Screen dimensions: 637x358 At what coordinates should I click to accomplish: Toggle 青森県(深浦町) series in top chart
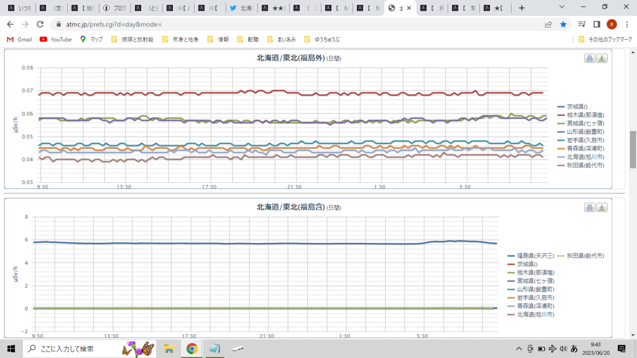tap(581, 149)
